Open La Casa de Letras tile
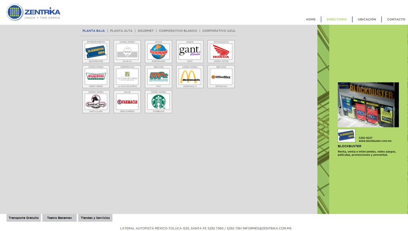The height and width of the screenshot is (231, 408). (127, 77)
